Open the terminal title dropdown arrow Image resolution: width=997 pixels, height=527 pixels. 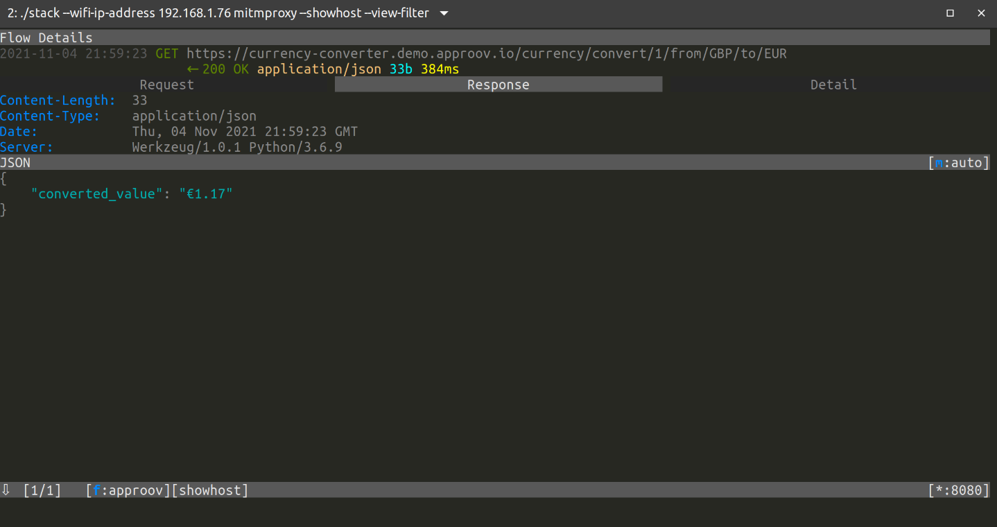pos(444,13)
